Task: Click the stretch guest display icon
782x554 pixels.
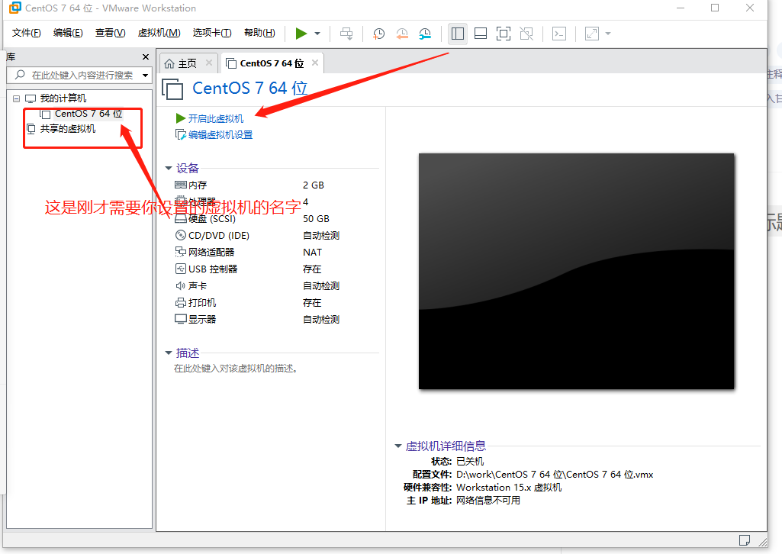Action: [x=591, y=34]
